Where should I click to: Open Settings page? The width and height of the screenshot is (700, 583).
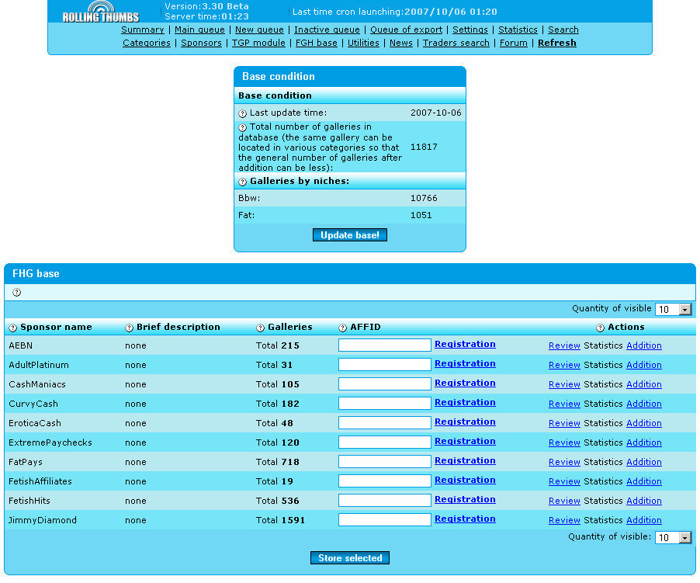pos(470,30)
